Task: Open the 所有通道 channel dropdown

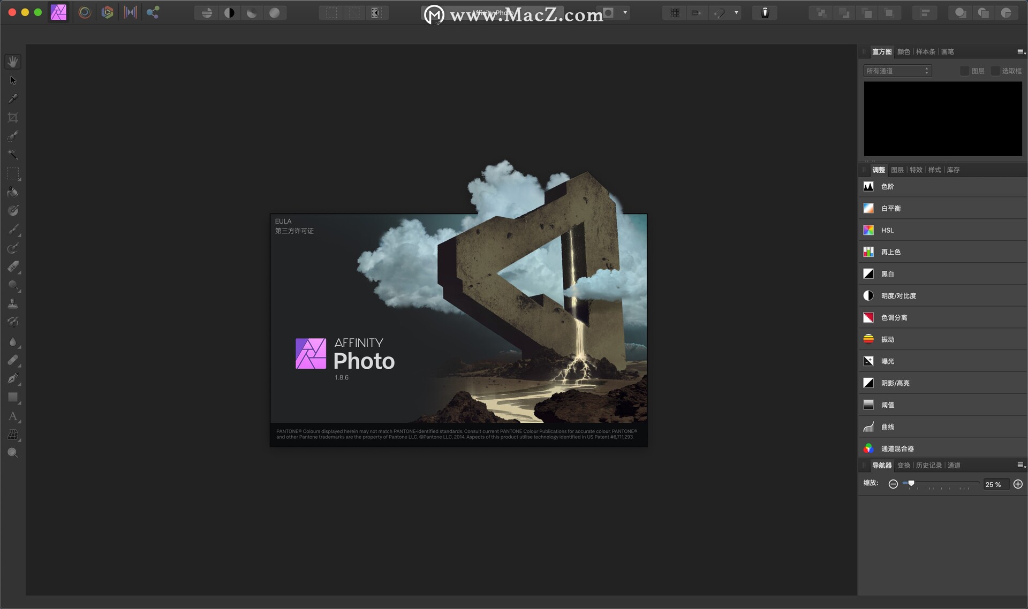Action: (x=897, y=71)
